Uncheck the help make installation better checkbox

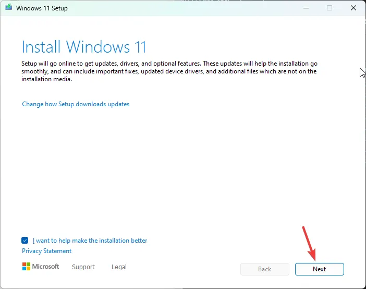[x=25, y=240]
